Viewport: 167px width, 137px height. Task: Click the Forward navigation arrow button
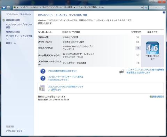tap(8, 7)
